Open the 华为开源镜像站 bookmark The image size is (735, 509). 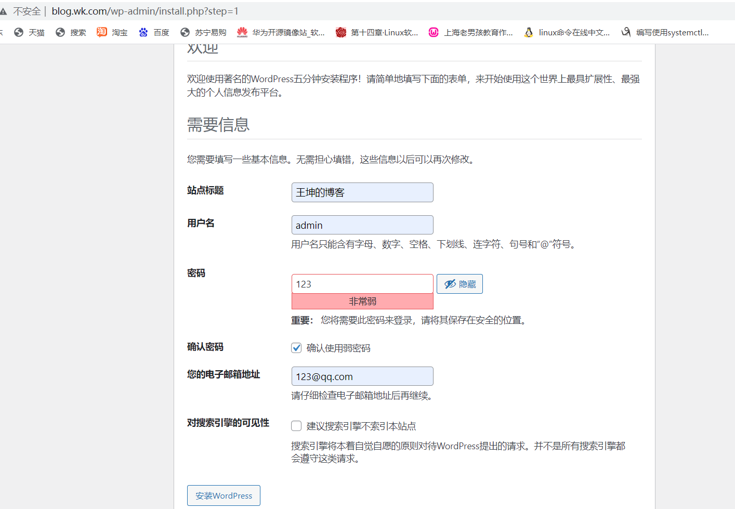click(281, 32)
